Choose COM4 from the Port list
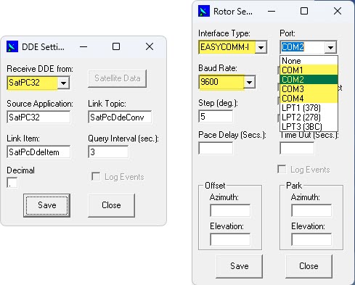Viewport: 355px width, 285px height. (x=309, y=99)
